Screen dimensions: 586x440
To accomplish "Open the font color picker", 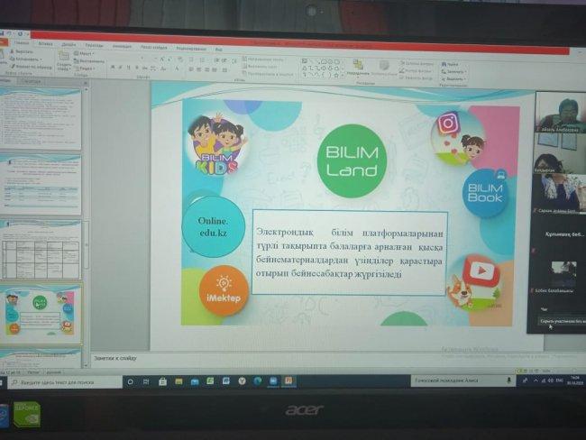I will tap(177, 69).
